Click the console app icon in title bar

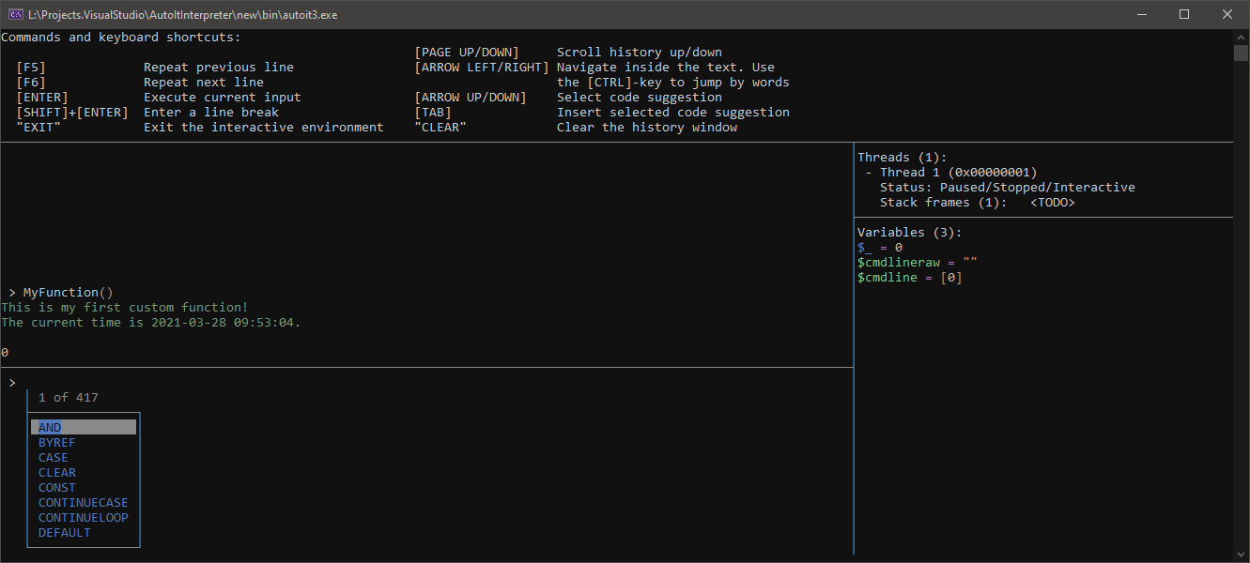point(15,14)
